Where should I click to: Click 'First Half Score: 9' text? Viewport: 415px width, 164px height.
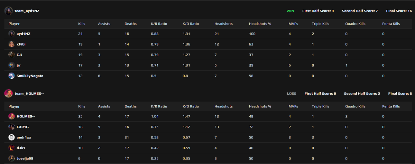tap(318, 11)
